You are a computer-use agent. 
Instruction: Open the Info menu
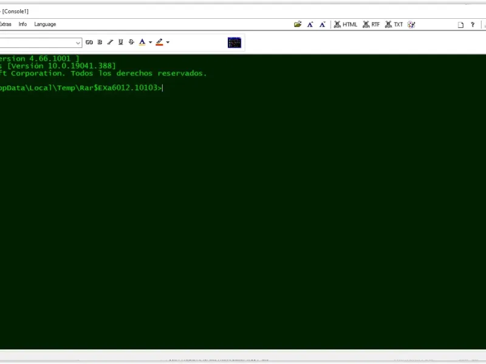pyautogui.click(x=22, y=24)
